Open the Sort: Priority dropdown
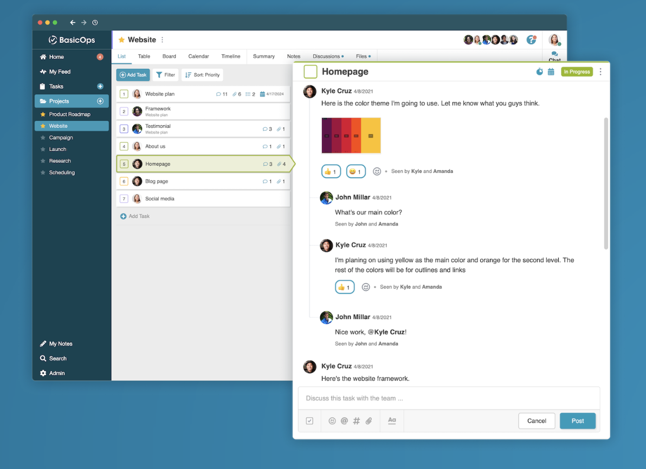The height and width of the screenshot is (469, 646). click(x=202, y=75)
